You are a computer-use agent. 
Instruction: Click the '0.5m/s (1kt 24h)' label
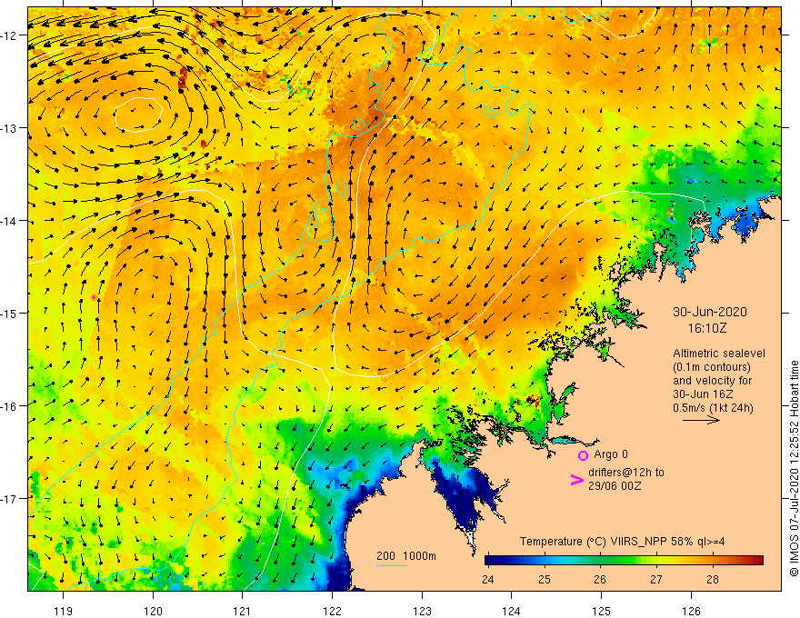pos(713,408)
